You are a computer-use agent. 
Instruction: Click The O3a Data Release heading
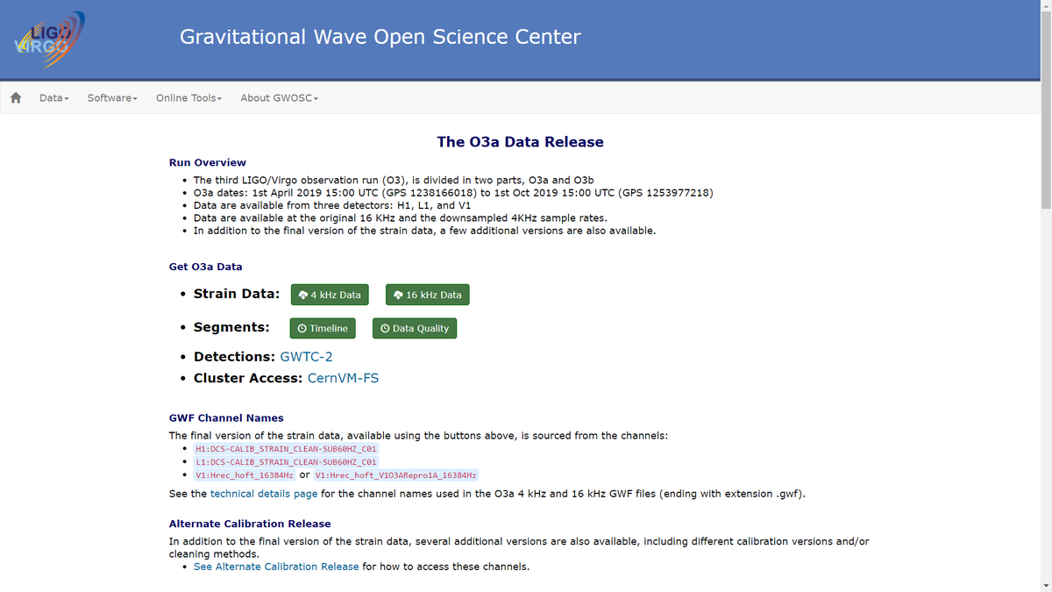tap(521, 142)
